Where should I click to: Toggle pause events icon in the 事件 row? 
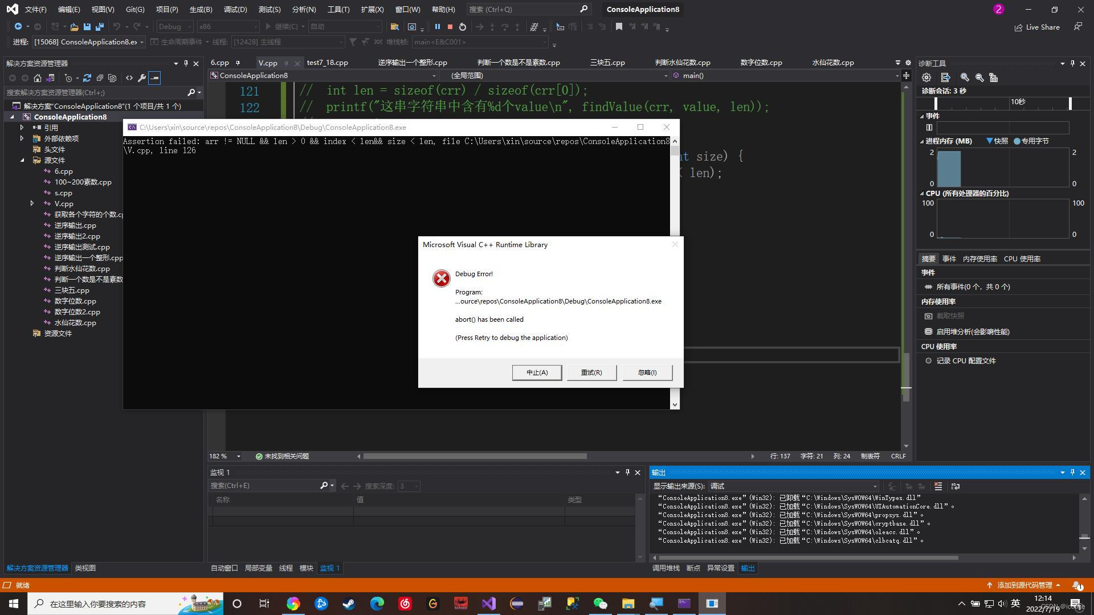pyautogui.click(x=929, y=128)
